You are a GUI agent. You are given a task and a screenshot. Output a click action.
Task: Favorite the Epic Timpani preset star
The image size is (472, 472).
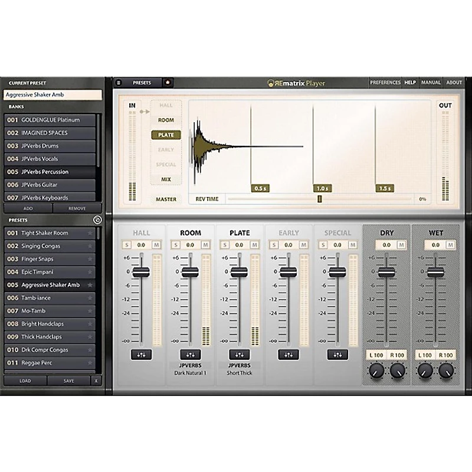pos(90,272)
